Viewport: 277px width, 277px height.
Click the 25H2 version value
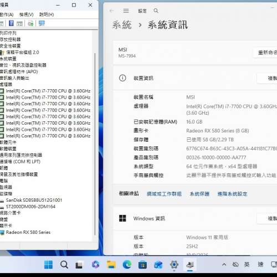pos(192,247)
